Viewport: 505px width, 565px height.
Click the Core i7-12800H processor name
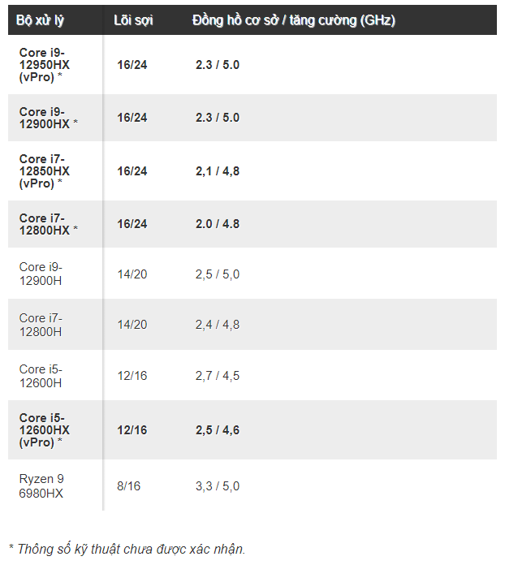[41, 325]
